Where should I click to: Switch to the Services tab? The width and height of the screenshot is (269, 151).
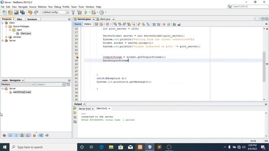(32, 19)
